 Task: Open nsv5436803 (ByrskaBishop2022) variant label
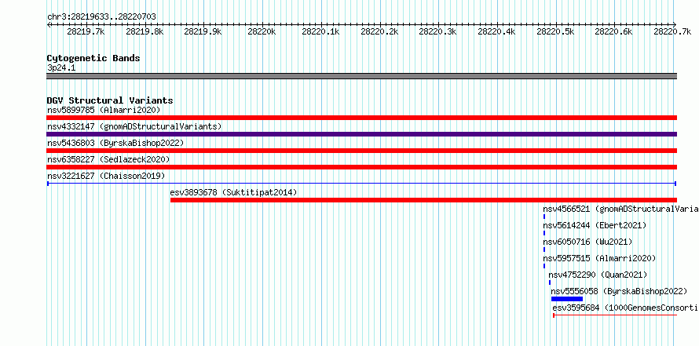(x=115, y=143)
